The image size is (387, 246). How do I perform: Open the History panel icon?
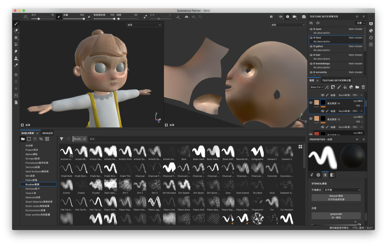click(371, 38)
